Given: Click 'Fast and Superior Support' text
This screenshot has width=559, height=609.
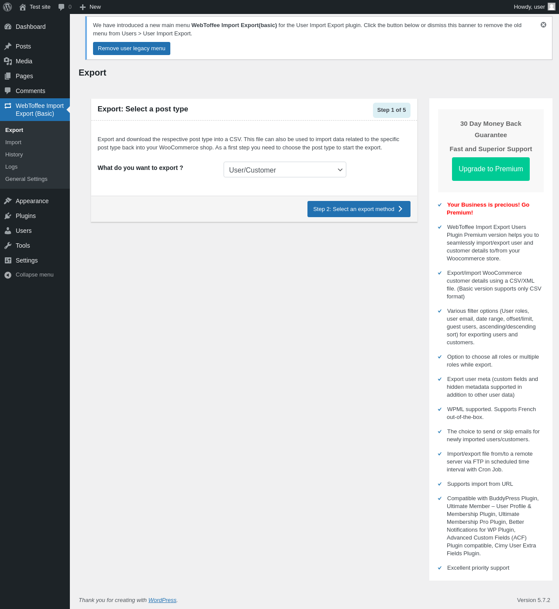Looking at the screenshot, I should [x=491, y=149].
